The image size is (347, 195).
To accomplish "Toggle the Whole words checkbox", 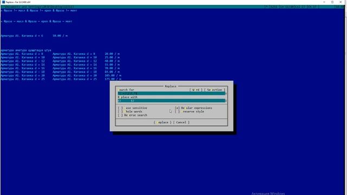I will coord(130,112).
